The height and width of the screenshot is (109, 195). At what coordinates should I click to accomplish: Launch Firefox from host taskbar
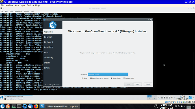pos(36,106)
